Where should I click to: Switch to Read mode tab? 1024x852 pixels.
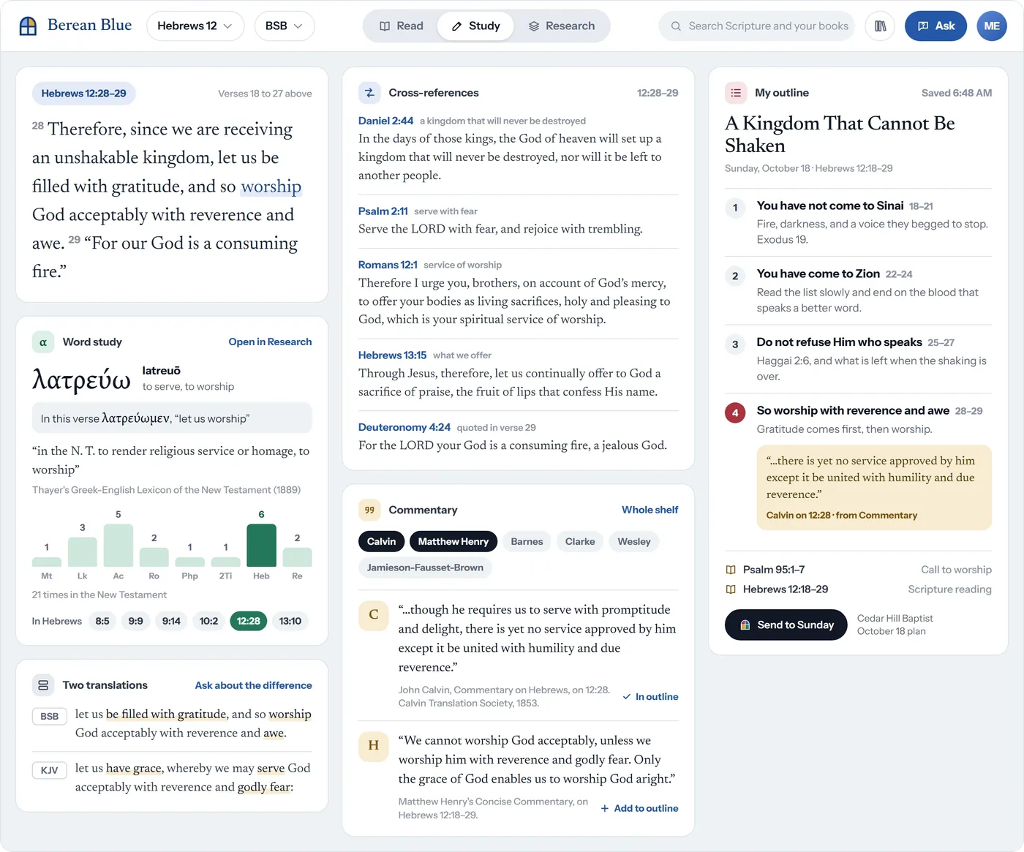pos(402,26)
